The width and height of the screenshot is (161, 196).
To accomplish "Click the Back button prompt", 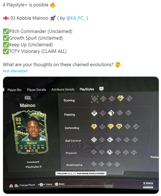I will [60, 184].
